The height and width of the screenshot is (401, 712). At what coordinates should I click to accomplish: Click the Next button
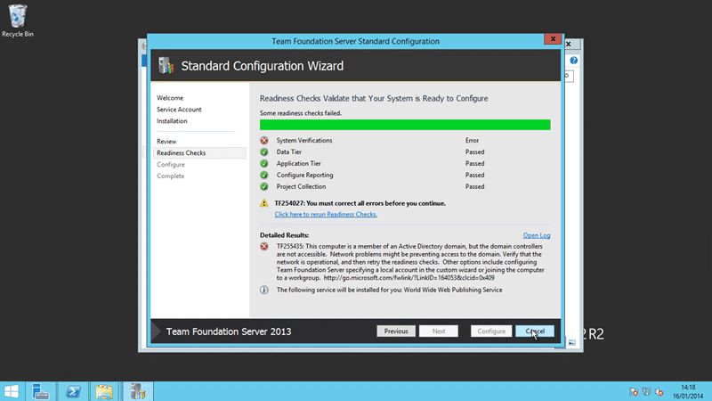439,331
